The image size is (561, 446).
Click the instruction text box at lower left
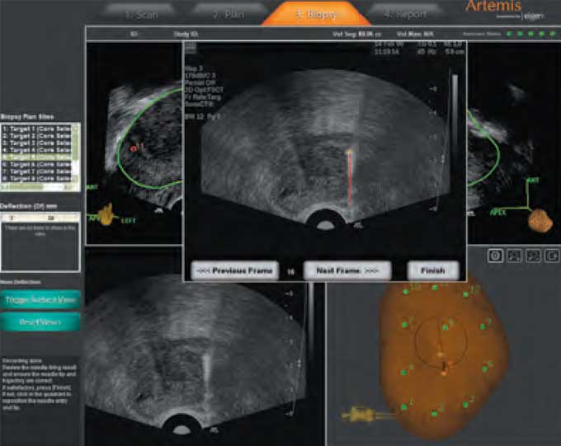click(40, 384)
